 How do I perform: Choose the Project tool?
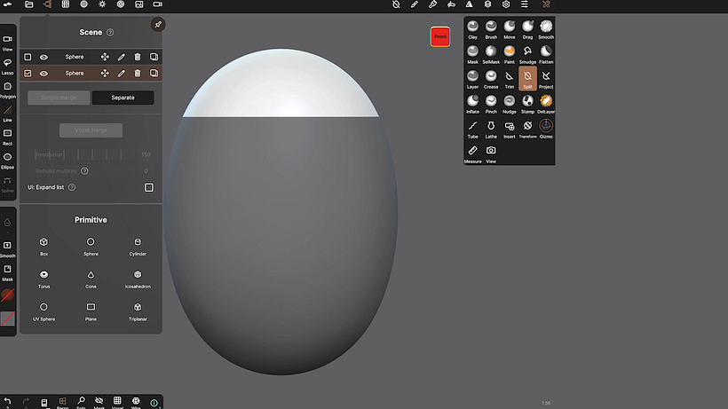546,80
